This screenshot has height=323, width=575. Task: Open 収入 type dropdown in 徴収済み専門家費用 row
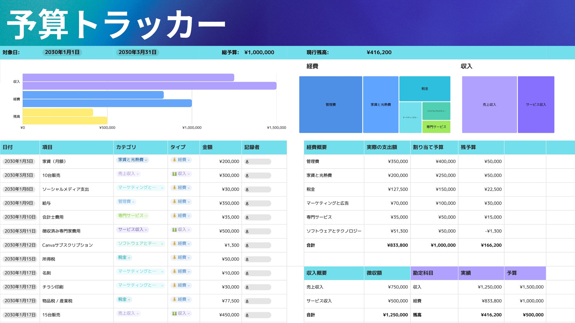point(181,230)
